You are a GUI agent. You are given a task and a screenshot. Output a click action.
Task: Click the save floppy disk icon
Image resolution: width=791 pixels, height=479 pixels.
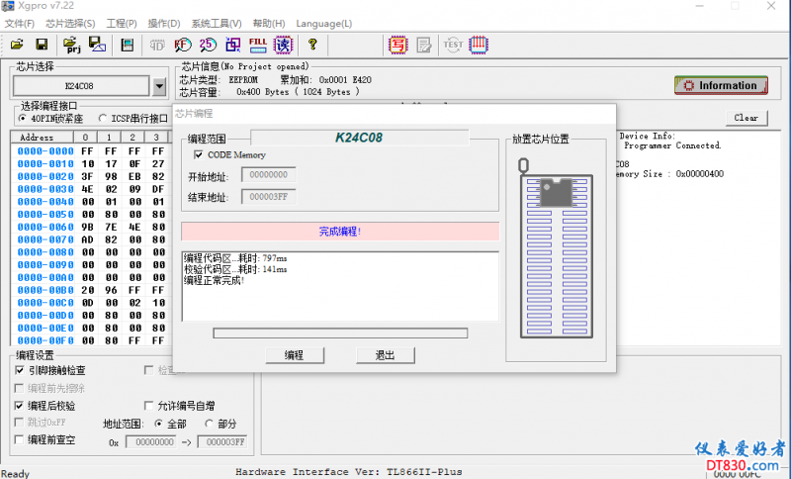tap(42, 44)
